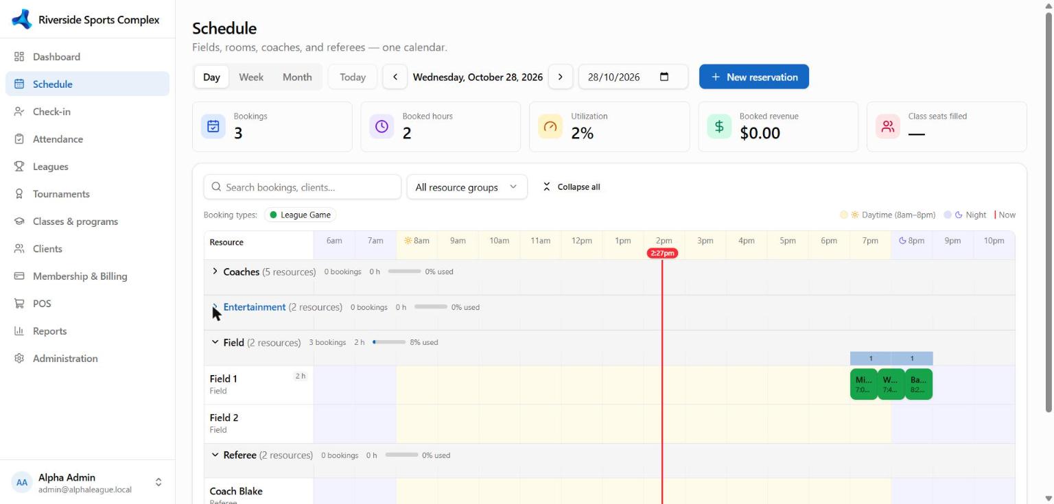The width and height of the screenshot is (1054, 504).
Task: Click the Bookings calendar-check icon
Action: pos(213,126)
